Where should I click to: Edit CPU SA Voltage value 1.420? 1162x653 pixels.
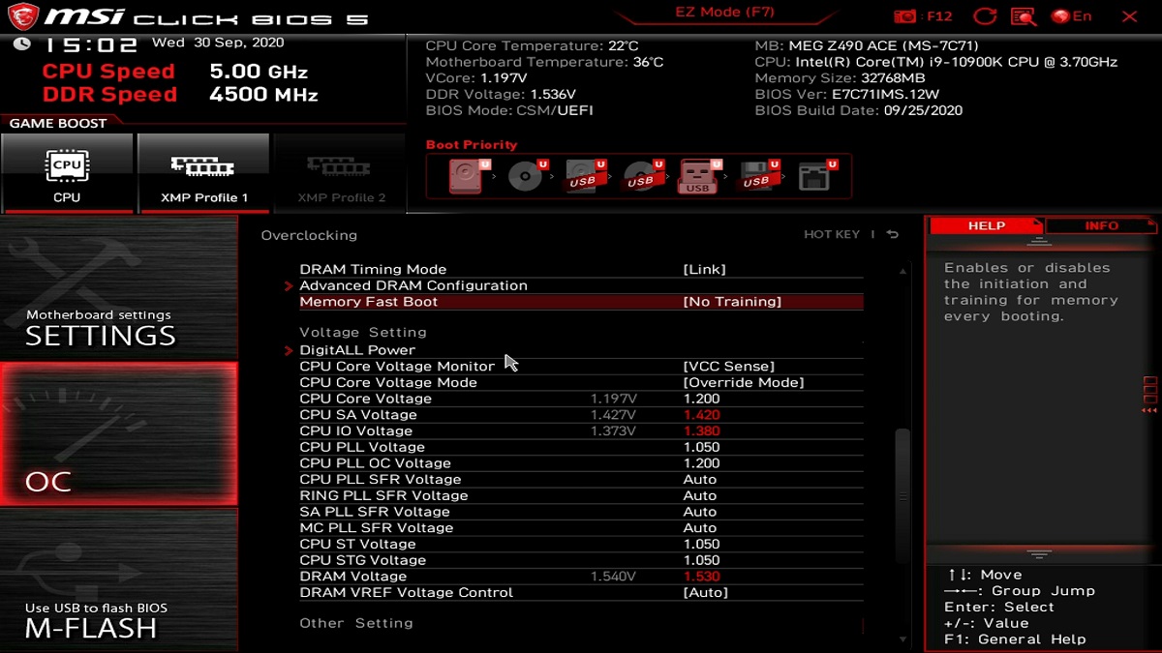[x=701, y=415]
